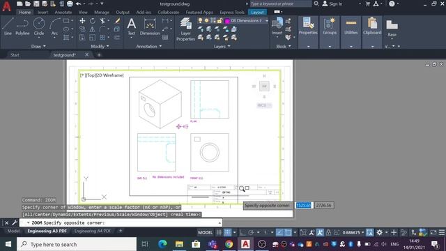446x251 pixels.
Task: Select the Scale tool
Action: [93, 37]
